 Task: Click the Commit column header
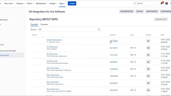[112, 35]
